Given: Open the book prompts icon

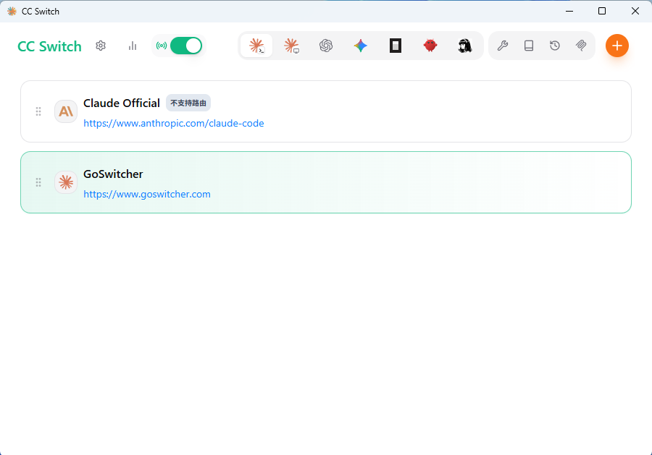Looking at the screenshot, I should coord(529,46).
